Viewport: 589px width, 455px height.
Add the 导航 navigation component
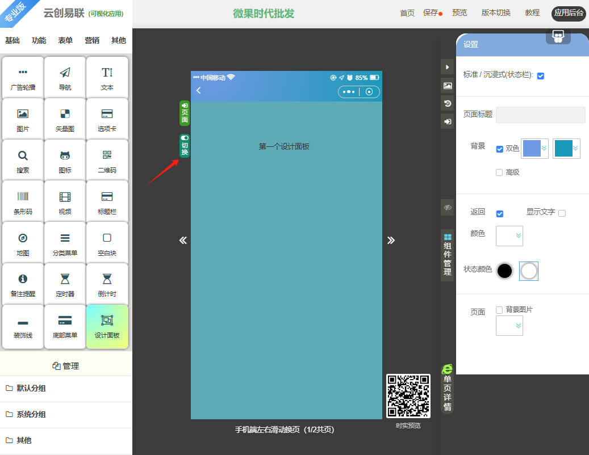(x=65, y=78)
